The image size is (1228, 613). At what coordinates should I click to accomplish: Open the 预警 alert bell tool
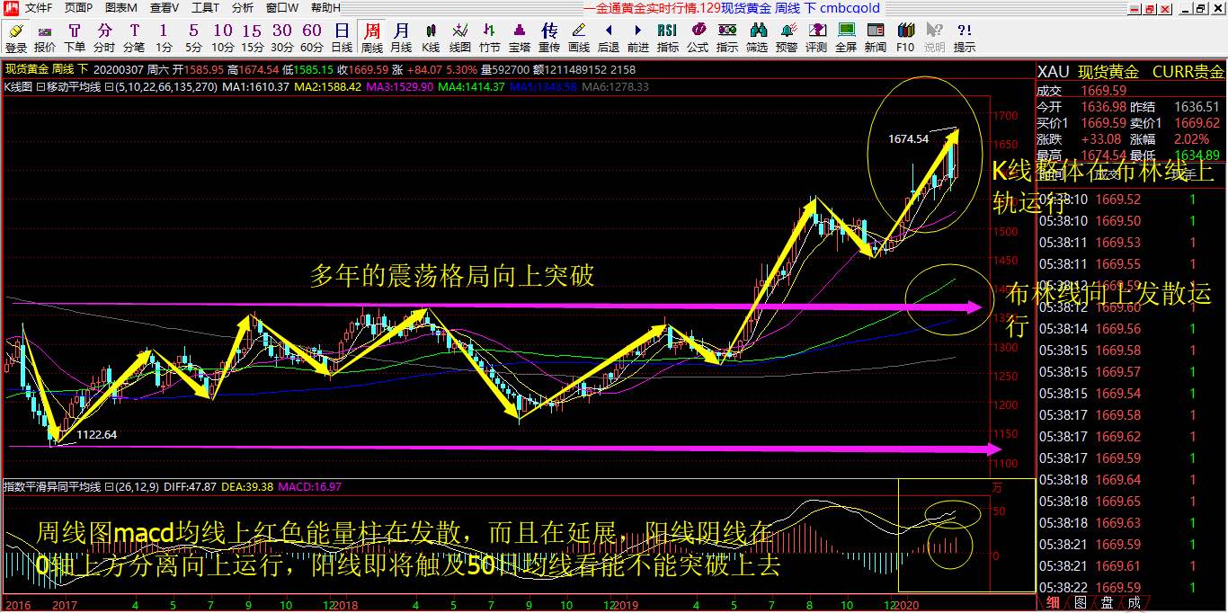(787, 38)
